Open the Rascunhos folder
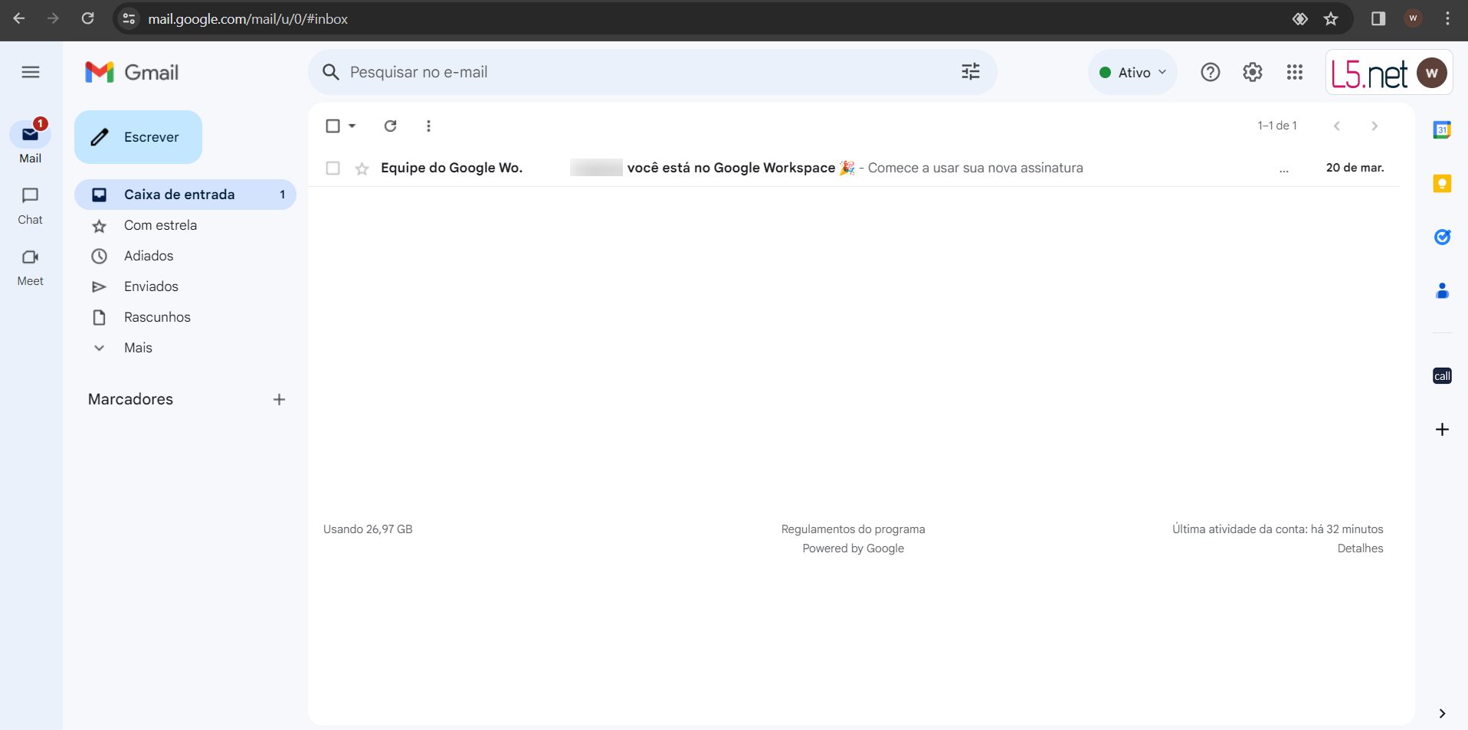This screenshot has height=730, width=1468. (x=157, y=317)
